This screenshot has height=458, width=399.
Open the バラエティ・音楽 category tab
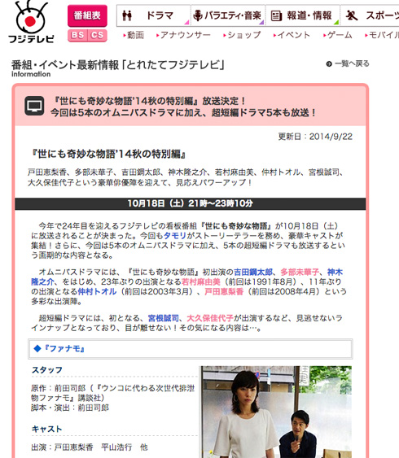tap(228, 15)
